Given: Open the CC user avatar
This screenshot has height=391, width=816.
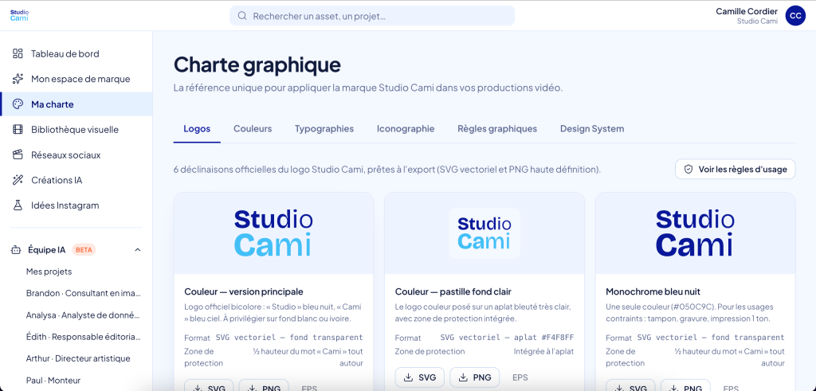Looking at the screenshot, I should coord(795,16).
